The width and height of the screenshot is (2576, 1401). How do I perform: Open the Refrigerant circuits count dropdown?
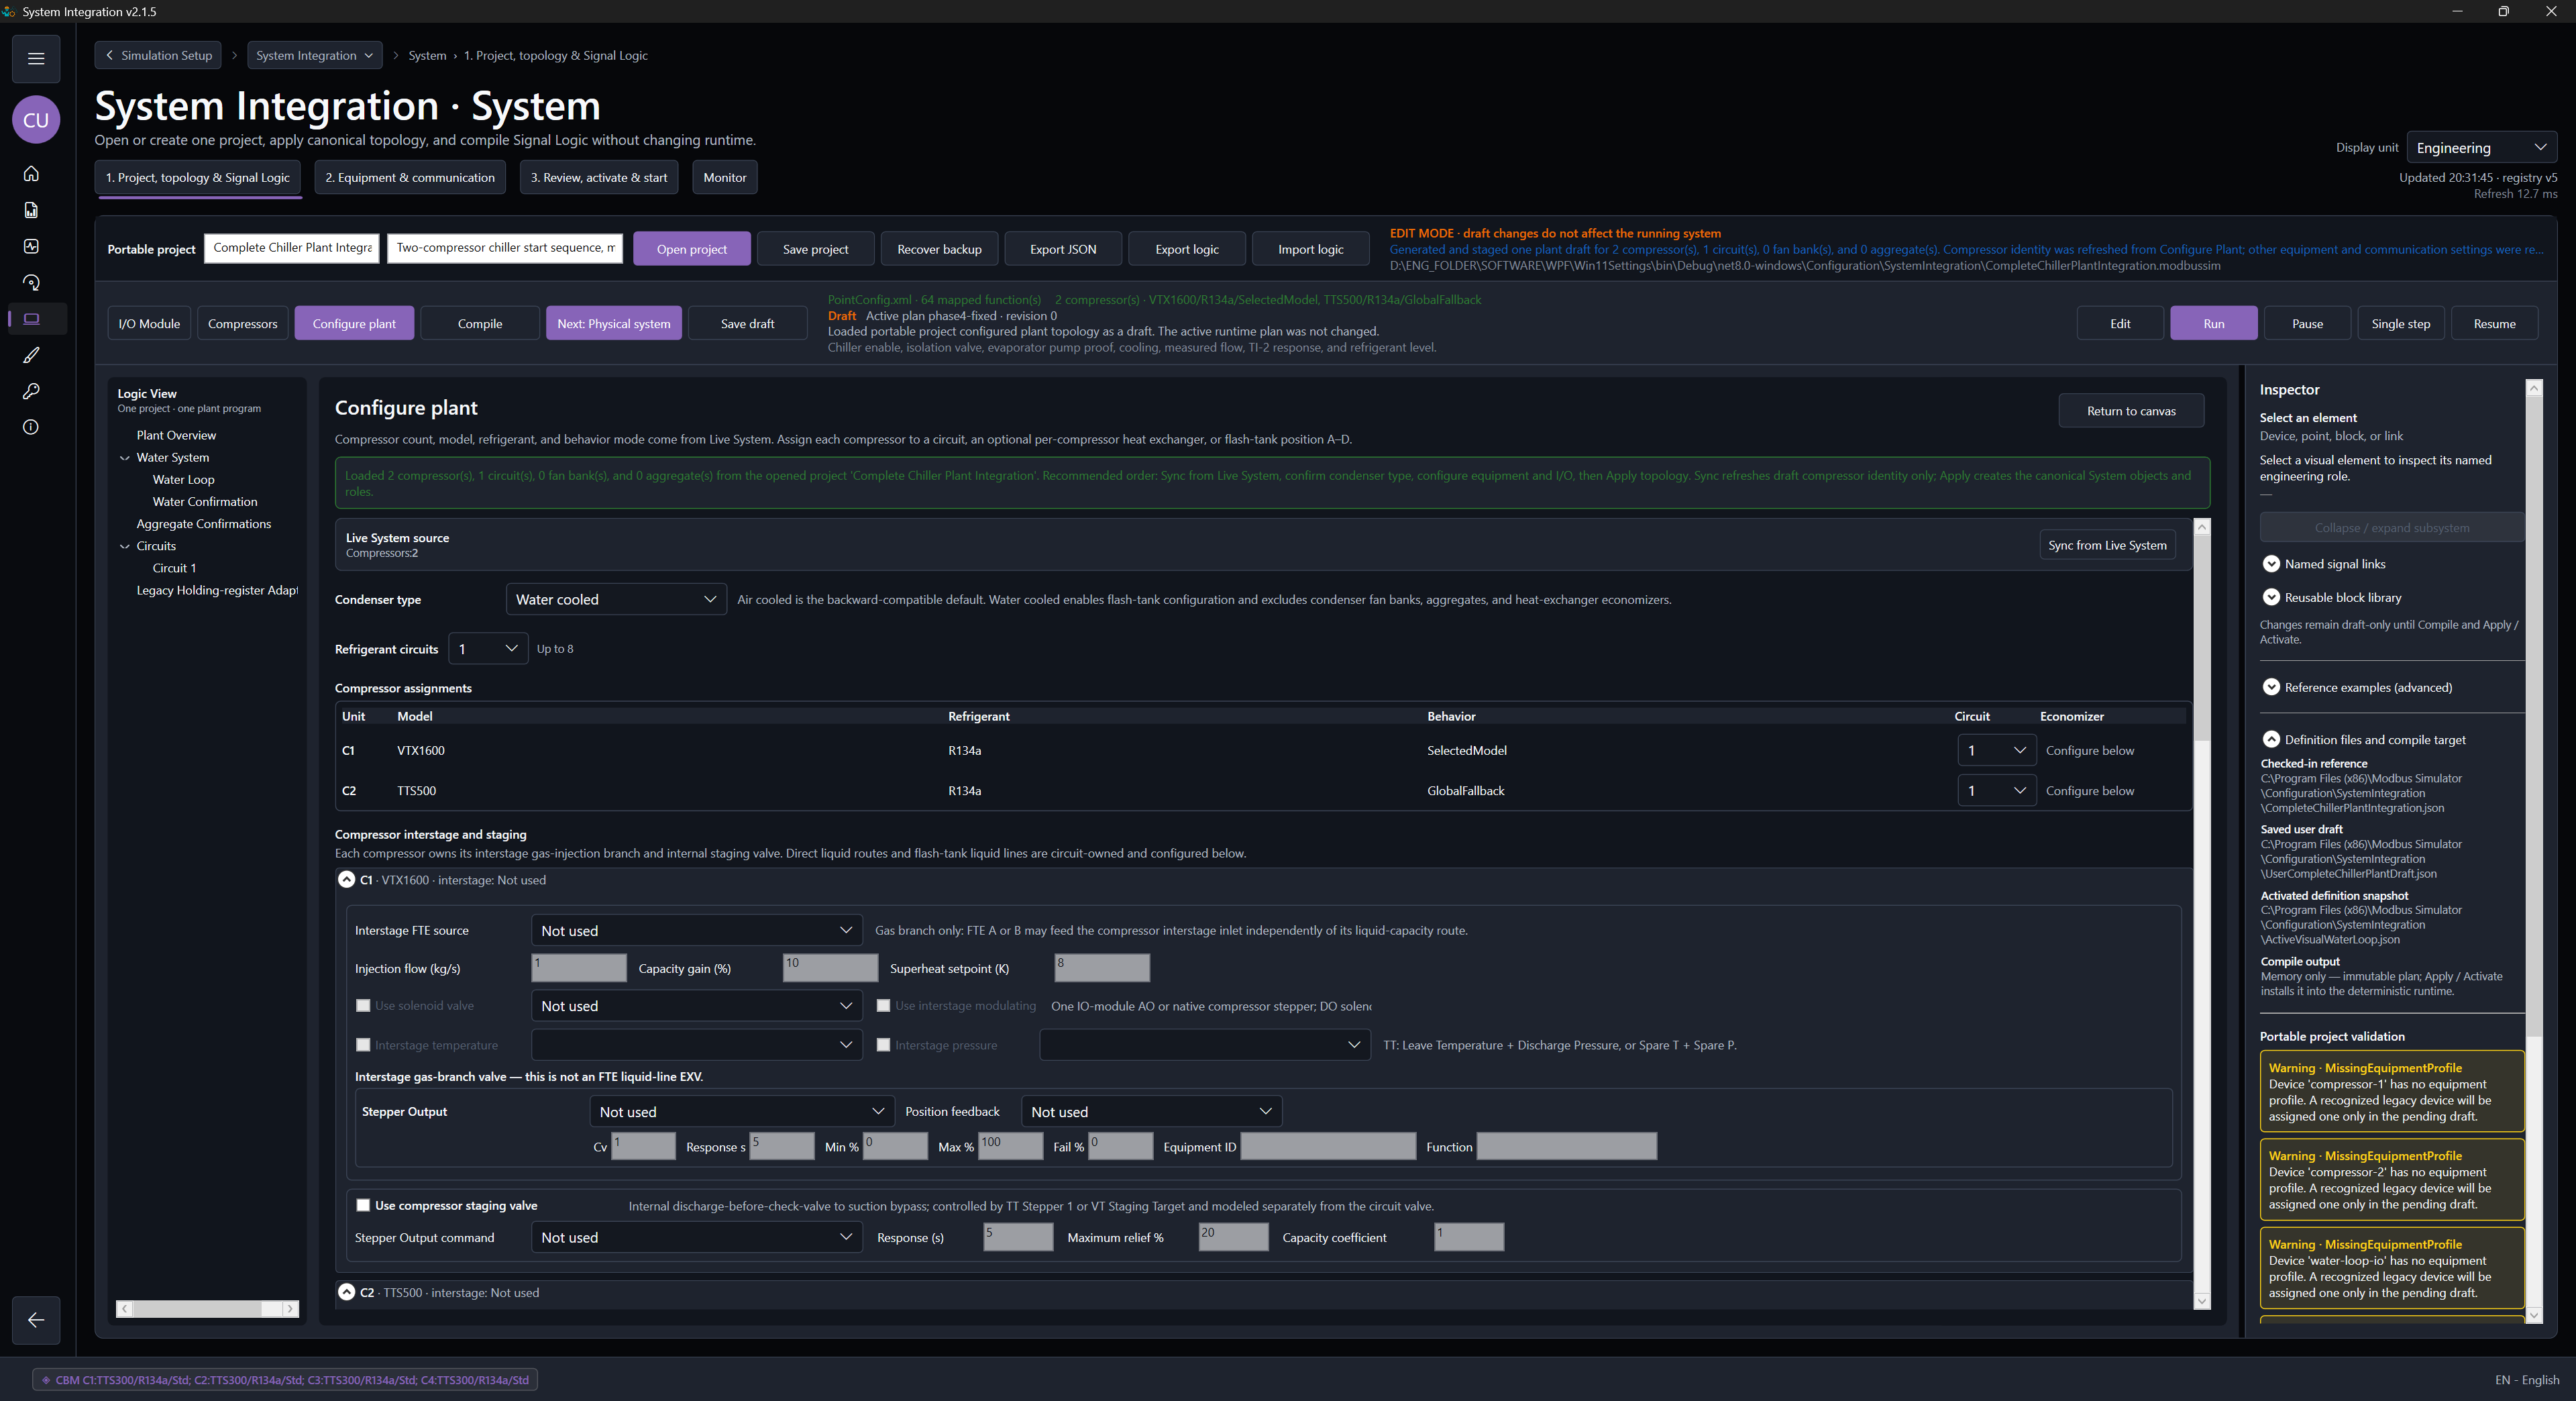(488, 649)
